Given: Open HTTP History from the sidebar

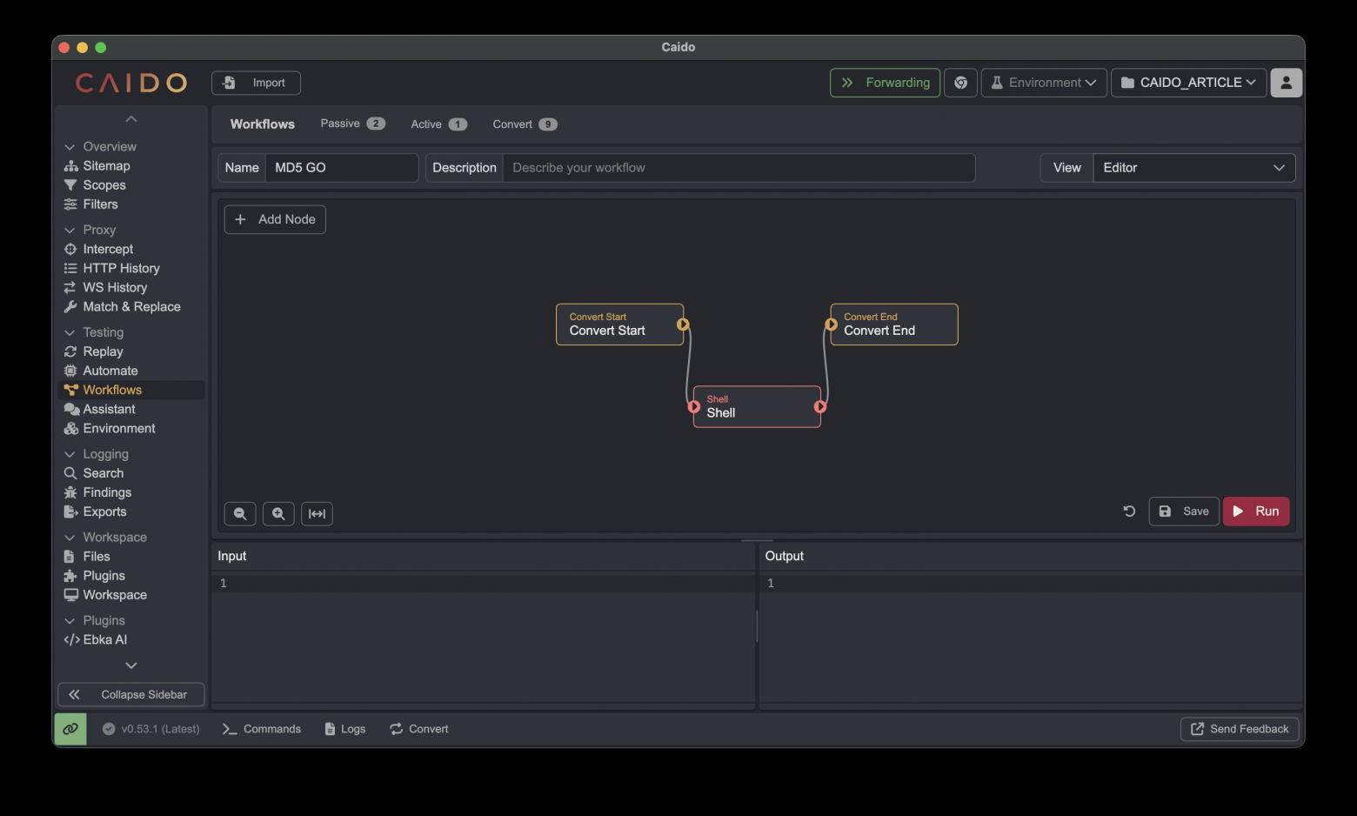Looking at the screenshot, I should (121, 268).
